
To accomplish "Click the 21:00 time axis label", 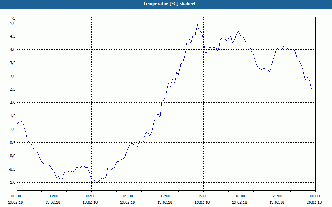I will tap(277, 196).
